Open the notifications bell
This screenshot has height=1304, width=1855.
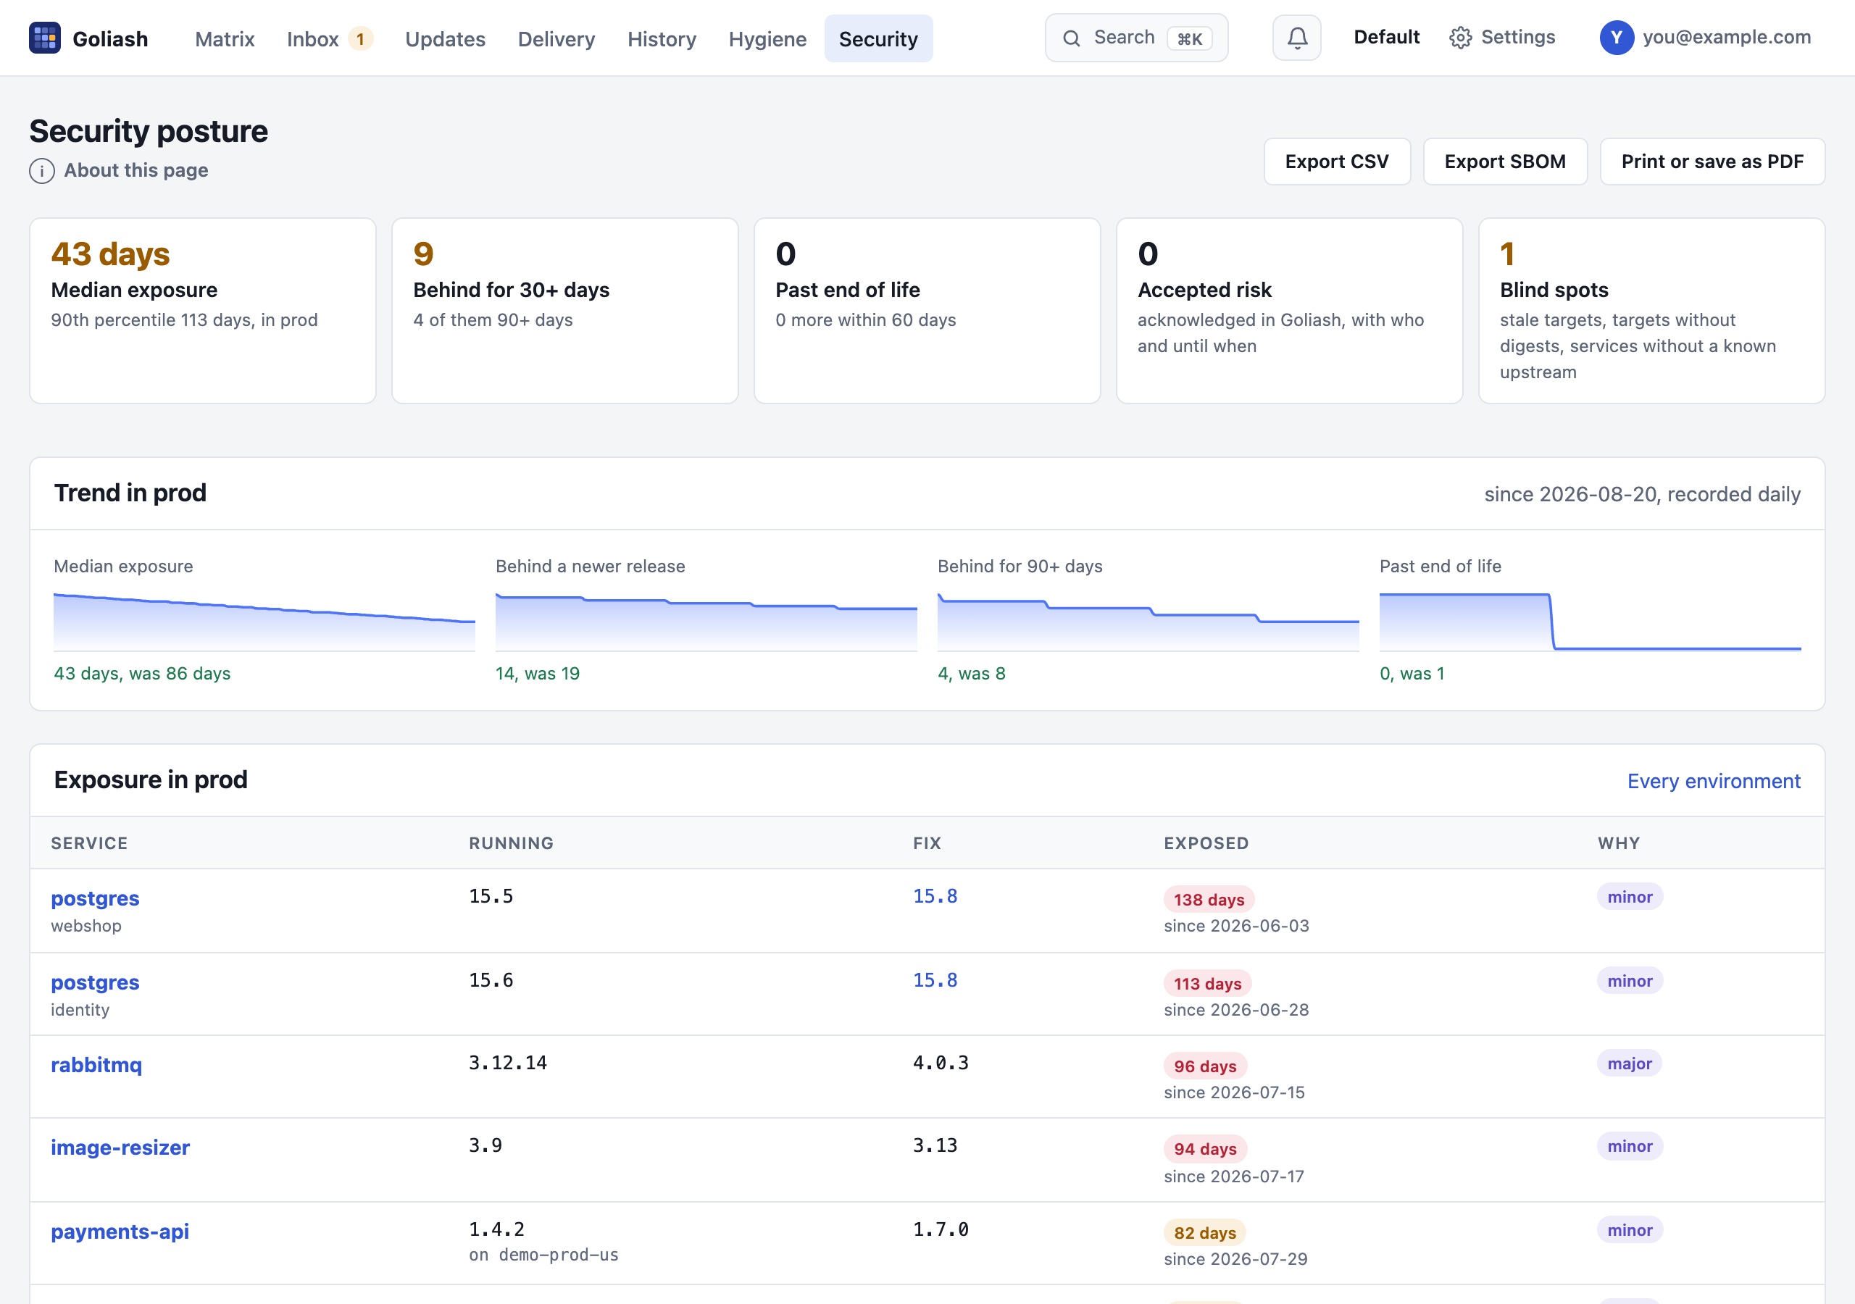coord(1297,38)
